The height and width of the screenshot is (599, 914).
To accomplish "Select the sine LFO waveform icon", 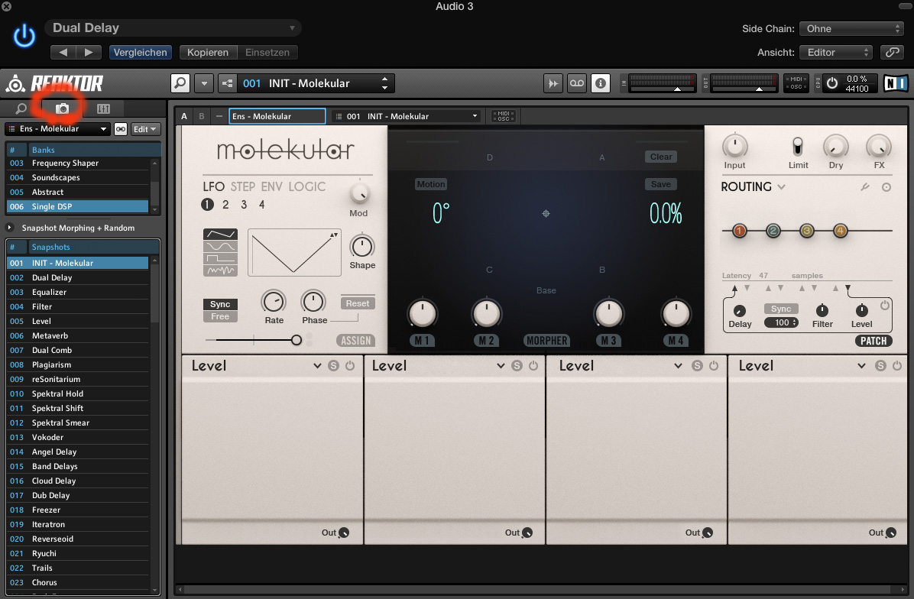I will pyautogui.click(x=220, y=247).
